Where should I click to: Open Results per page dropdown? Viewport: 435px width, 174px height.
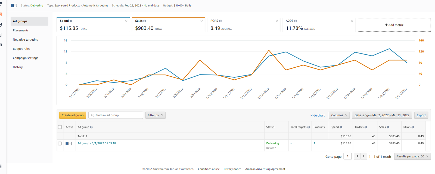[412, 156]
